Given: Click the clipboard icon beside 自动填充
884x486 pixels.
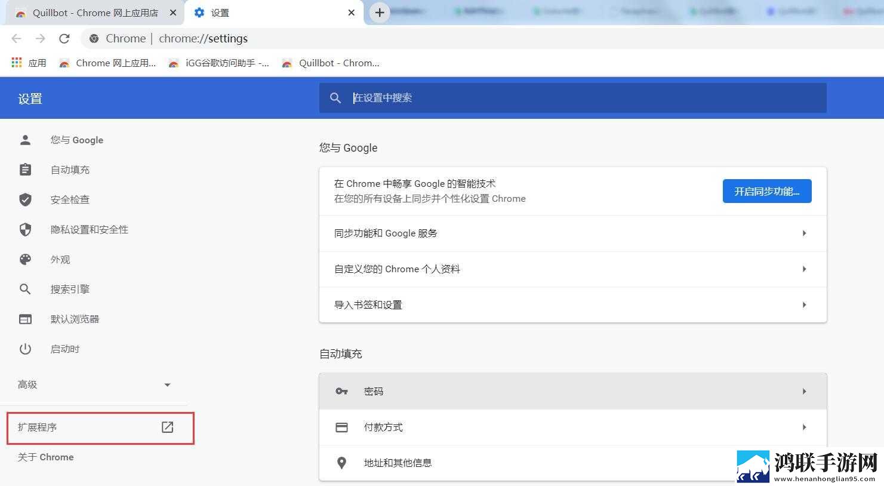Looking at the screenshot, I should (x=25, y=170).
